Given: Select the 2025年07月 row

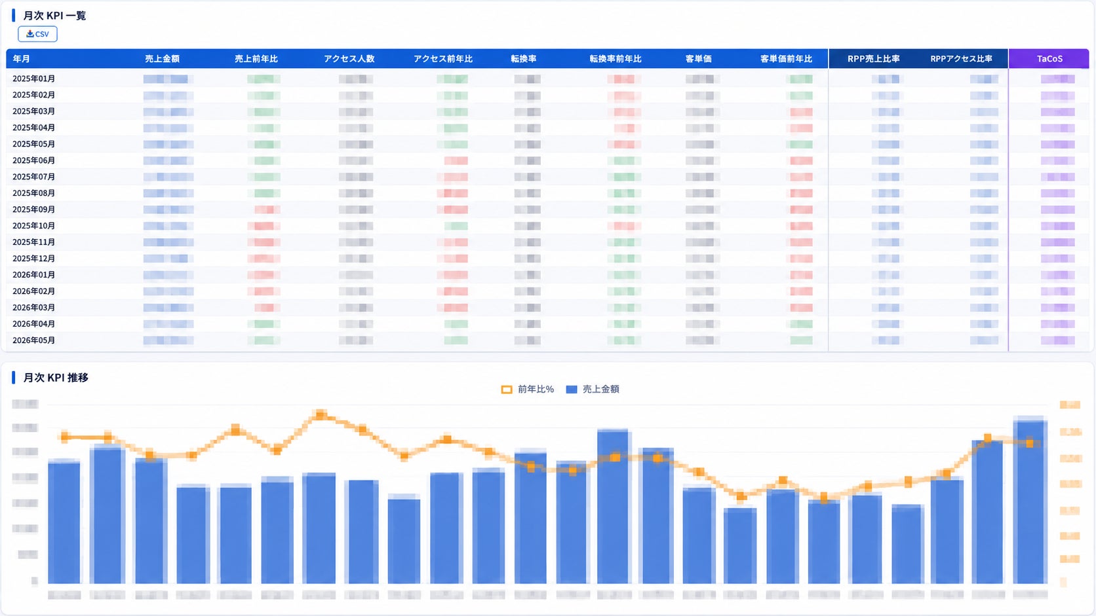Looking at the screenshot, I should click(x=547, y=177).
